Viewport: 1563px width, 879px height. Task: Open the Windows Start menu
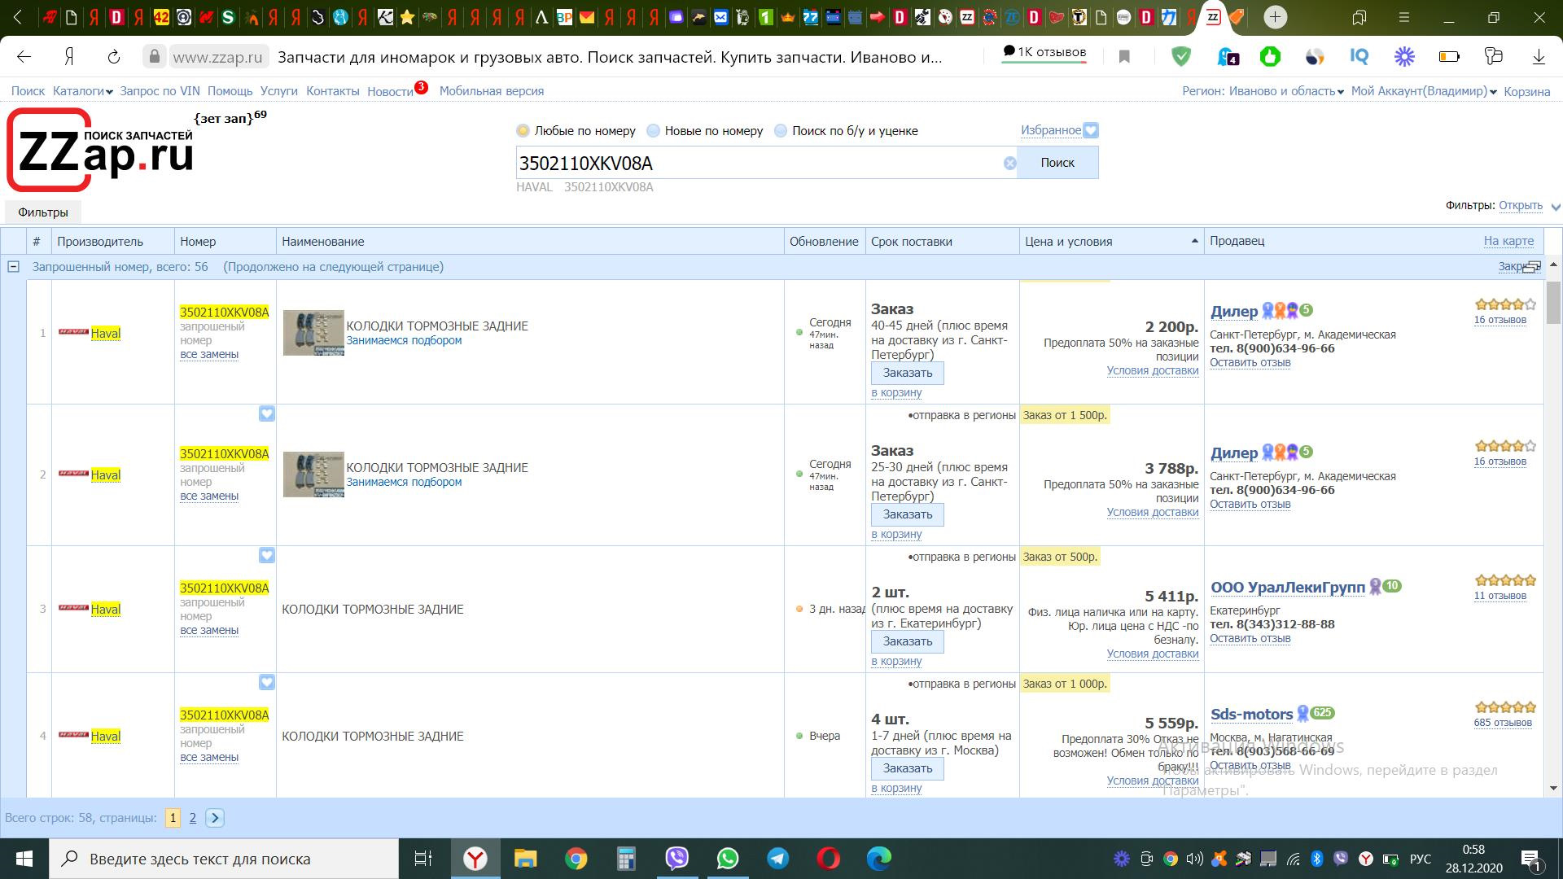click(24, 859)
